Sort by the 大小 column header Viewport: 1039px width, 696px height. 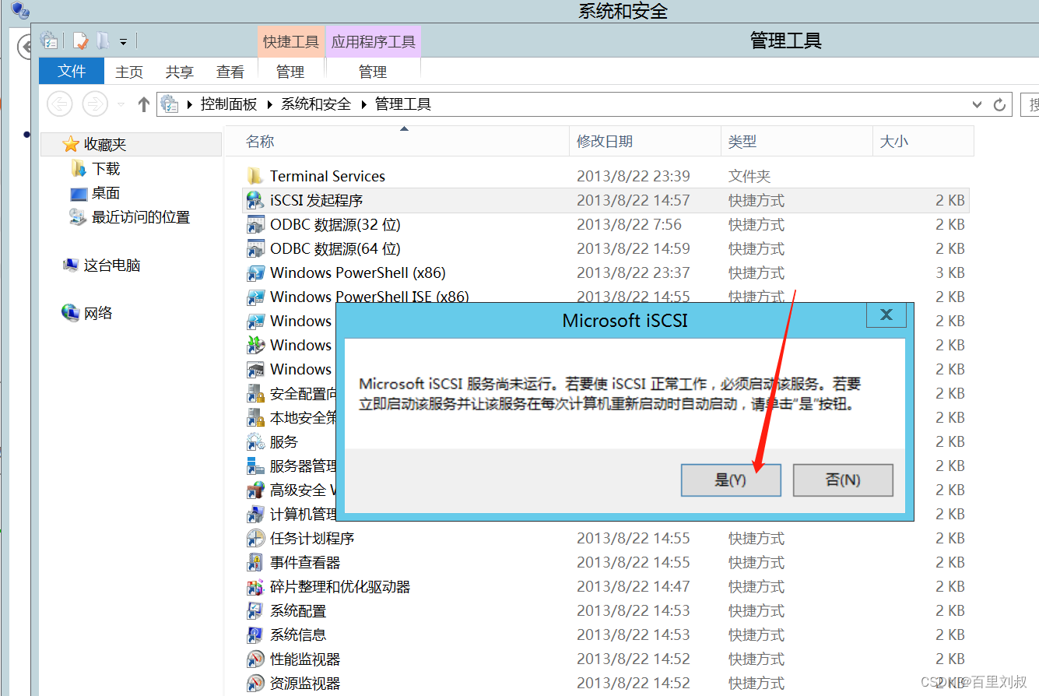922,142
